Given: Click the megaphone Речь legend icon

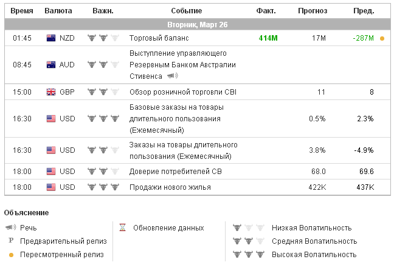Looking at the screenshot, I should (10, 228).
